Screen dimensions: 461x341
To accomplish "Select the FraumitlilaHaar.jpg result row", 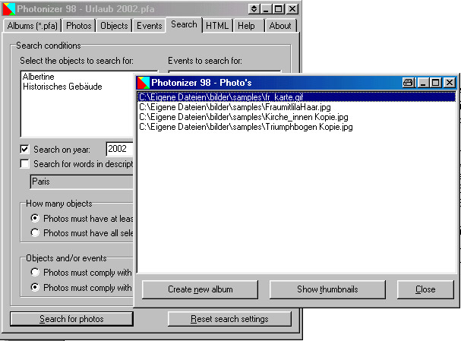I will (x=297, y=107).
